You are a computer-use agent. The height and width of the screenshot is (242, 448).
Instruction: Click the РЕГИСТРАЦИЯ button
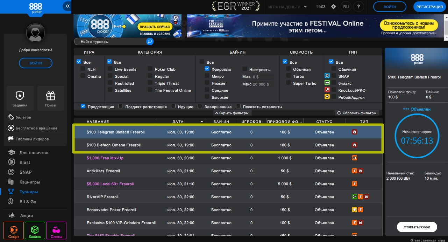pos(429,7)
